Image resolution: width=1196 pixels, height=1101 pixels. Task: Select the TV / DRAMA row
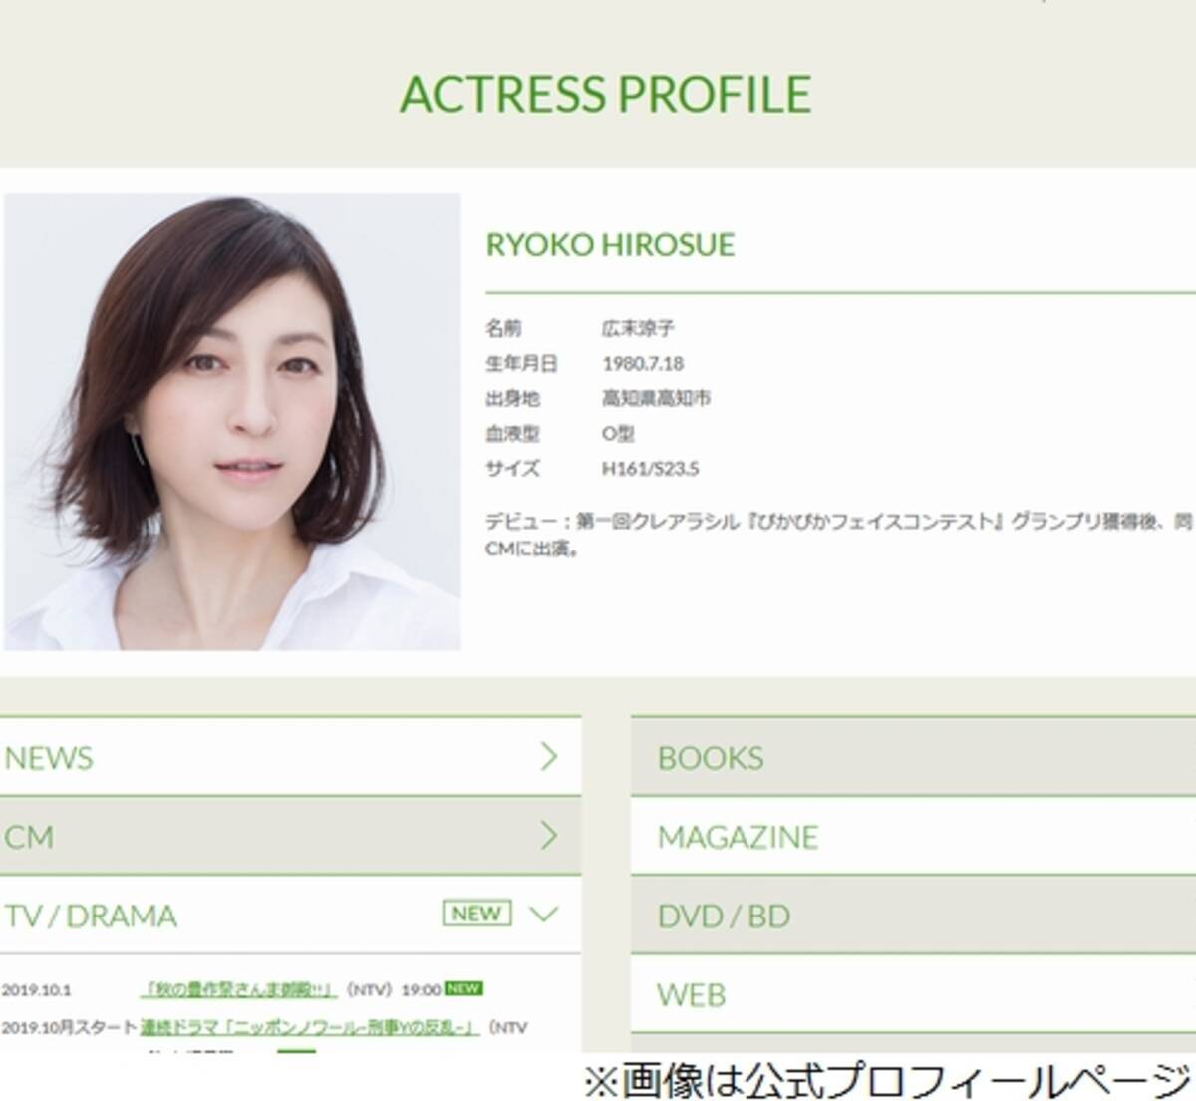[x=290, y=915]
